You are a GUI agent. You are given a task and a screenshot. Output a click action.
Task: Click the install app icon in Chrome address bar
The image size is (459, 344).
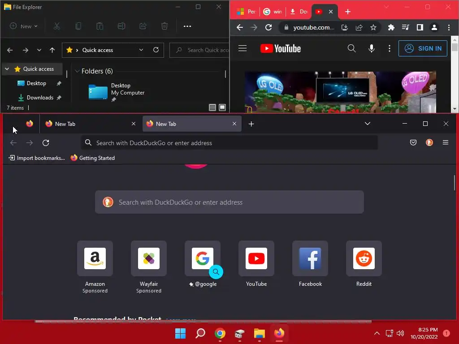click(x=345, y=27)
